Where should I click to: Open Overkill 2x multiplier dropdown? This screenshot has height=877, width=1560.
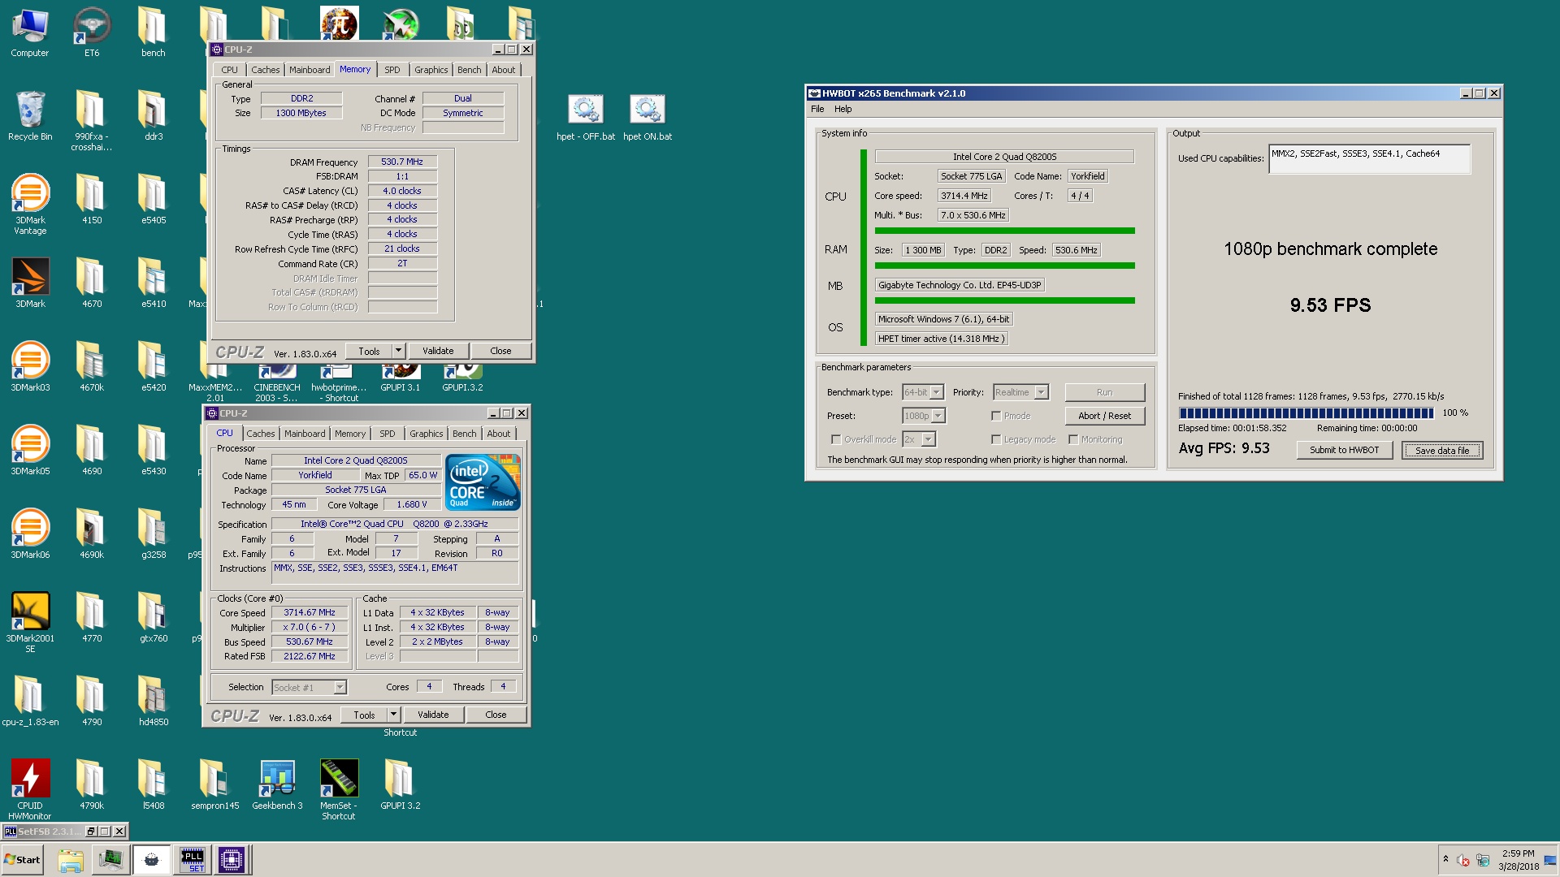pos(929,439)
